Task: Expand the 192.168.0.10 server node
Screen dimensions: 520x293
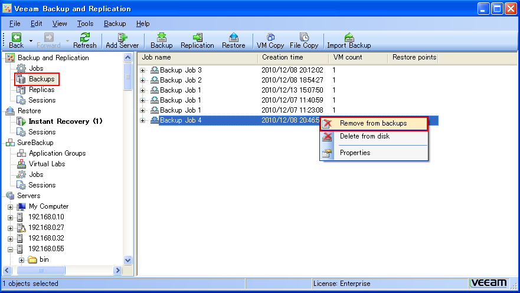Action: click(x=10, y=218)
